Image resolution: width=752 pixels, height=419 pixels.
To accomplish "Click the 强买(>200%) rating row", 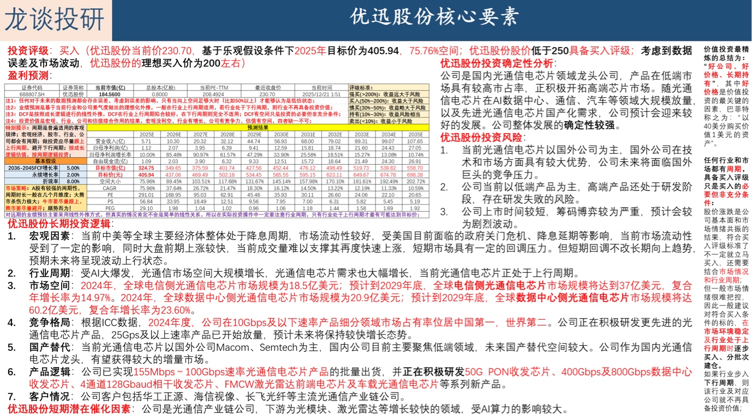I will click(x=389, y=94).
